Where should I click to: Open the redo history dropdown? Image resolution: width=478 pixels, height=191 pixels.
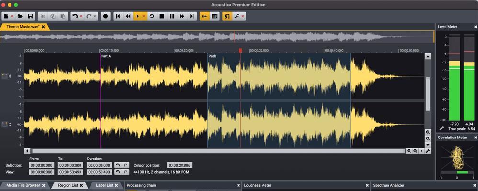click(x=95, y=16)
